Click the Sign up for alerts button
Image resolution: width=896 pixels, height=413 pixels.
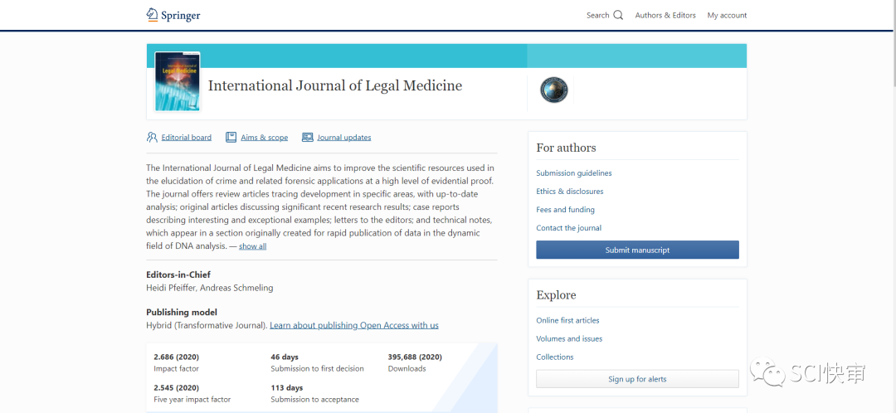(637, 379)
